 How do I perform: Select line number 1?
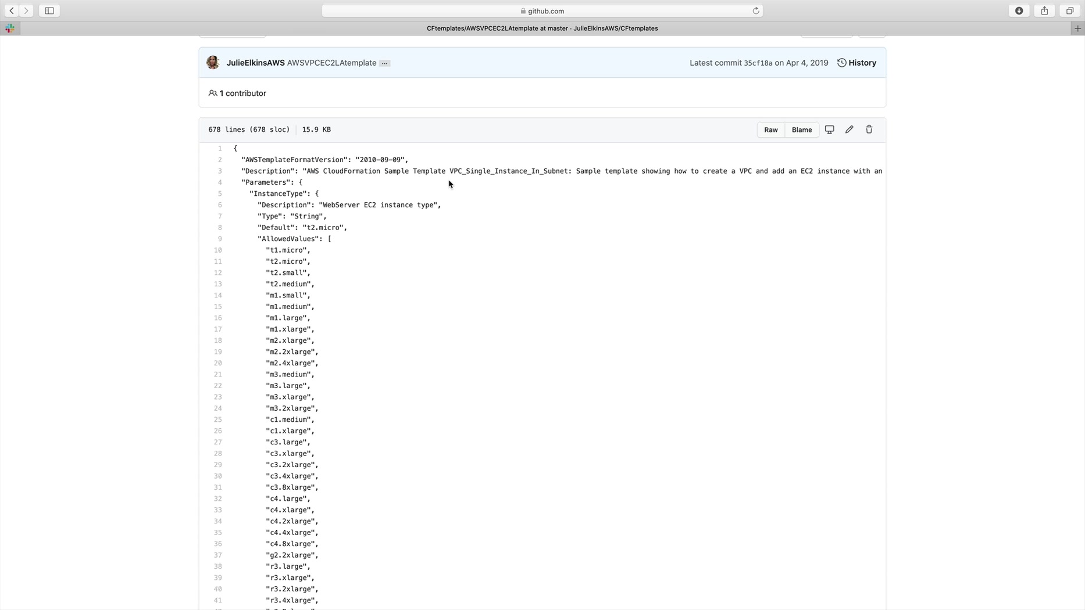pyautogui.click(x=220, y=149)
